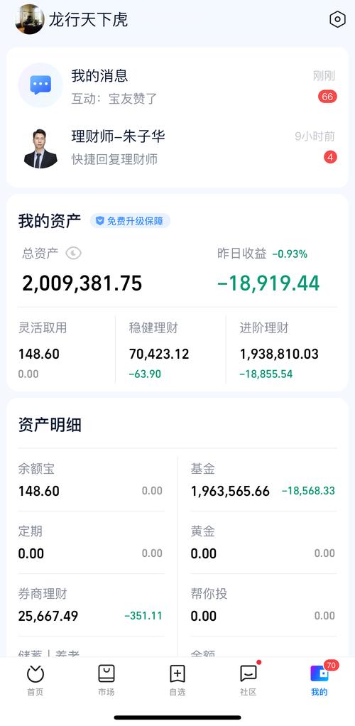355x726 pixels.
Task: Tap the 首页 tab label
Action: pos(35,692)
